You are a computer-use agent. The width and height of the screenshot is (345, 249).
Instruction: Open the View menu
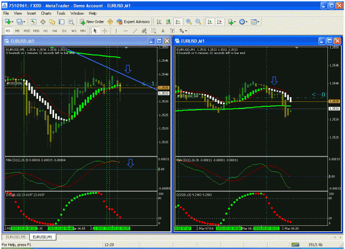pos(18,13)
